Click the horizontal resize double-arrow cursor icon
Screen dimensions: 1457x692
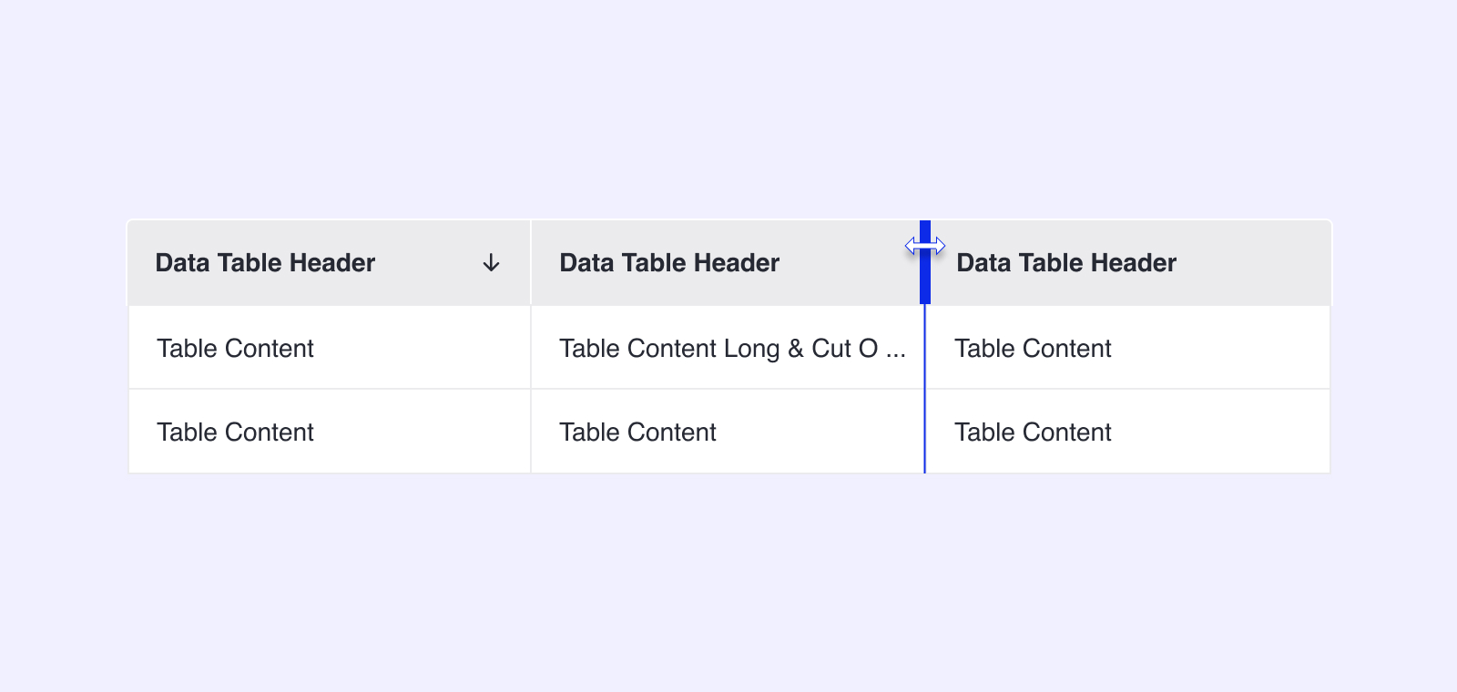925,246
